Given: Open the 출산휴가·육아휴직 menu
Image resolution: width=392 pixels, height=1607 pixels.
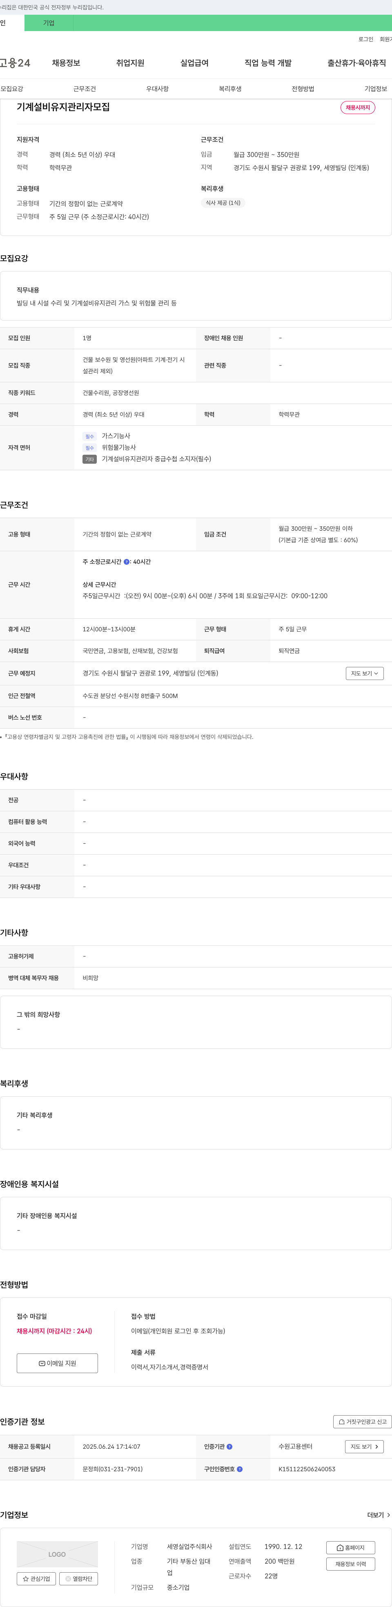Looking at the screenshot, I should coord(356,63).
